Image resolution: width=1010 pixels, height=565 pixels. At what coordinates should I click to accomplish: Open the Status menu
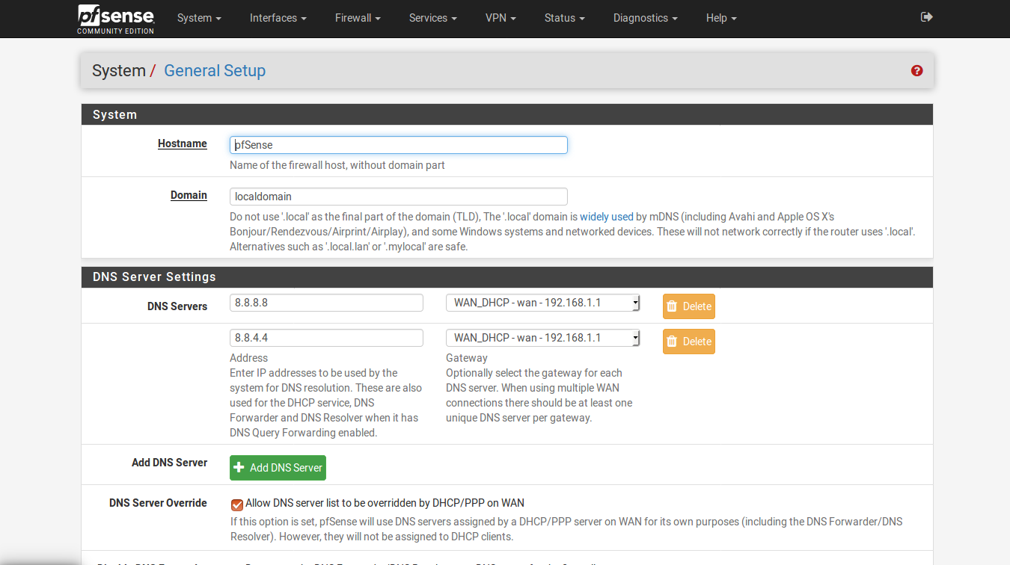point(564,18)
